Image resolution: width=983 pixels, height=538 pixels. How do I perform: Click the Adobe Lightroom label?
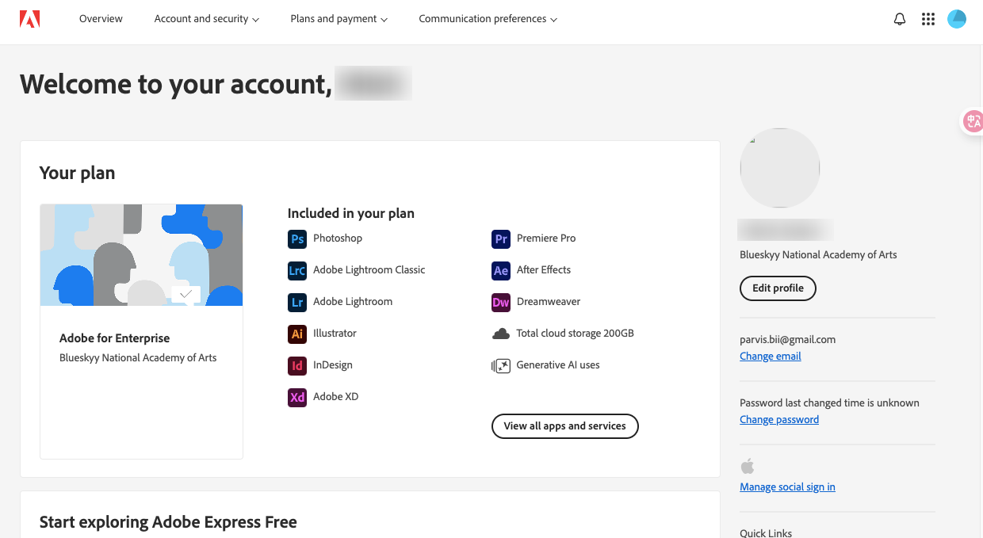coord(353,302)
